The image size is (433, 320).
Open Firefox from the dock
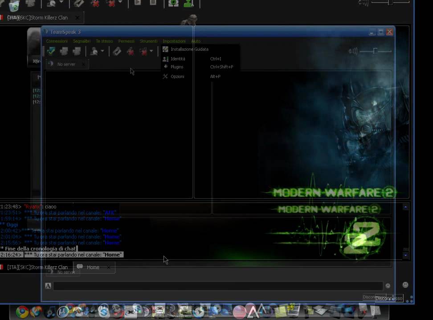coord(36,312)
